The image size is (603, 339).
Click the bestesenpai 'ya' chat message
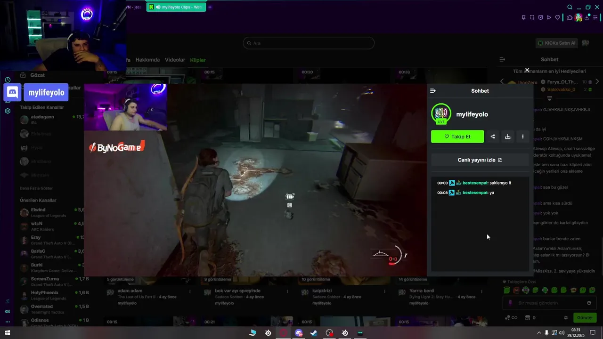coord(465,193)
